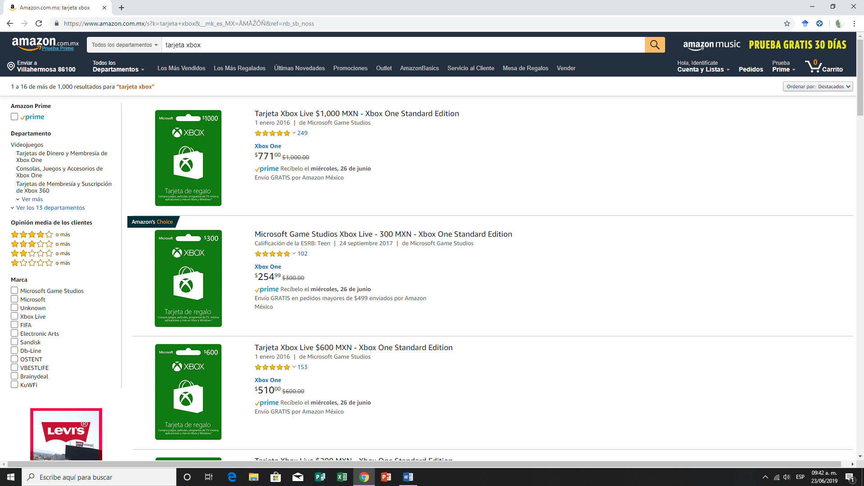Open Tarjeta Xbox Live $1,000 MXN title
This screenshot has width=864, height=486.
tap(357, 113)
